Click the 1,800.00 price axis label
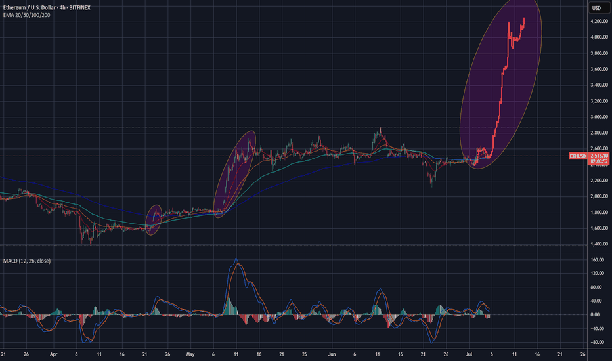Viewport: 612px width, 361px height. (x=599, y=212)
